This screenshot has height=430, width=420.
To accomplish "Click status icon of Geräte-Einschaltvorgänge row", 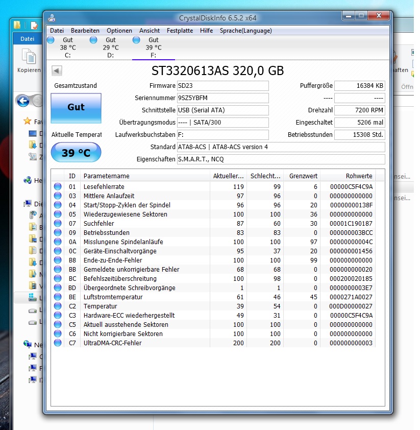I will [58, 251].
